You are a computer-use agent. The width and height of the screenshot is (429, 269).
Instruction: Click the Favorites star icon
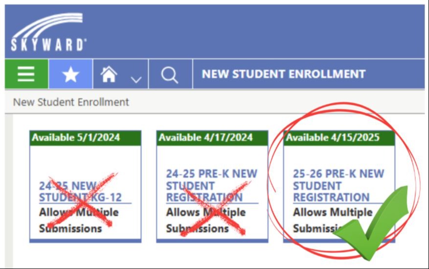[70, 74]
